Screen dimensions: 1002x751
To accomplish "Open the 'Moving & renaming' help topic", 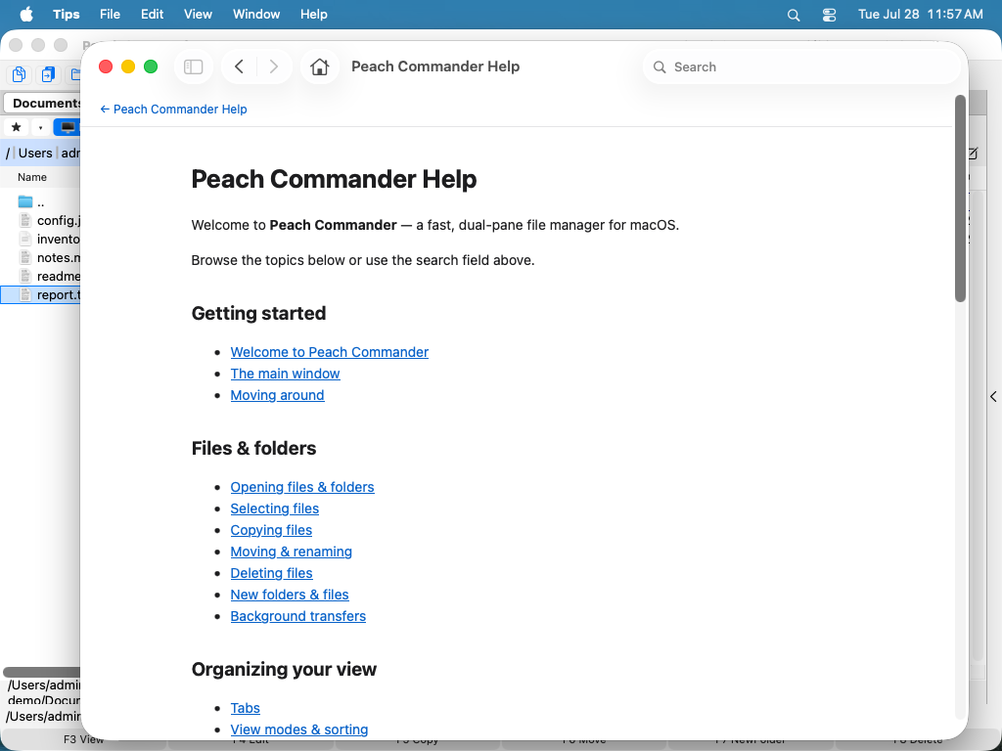I will (292, 552).
